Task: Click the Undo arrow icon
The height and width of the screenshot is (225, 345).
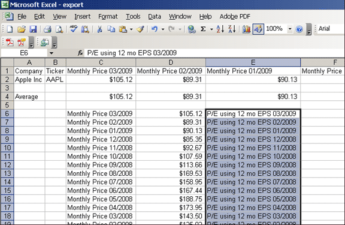Action: click(x=155, y=29)
